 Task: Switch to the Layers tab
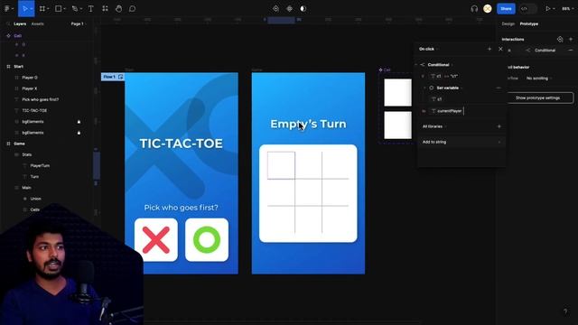click(x=20, y=23)
